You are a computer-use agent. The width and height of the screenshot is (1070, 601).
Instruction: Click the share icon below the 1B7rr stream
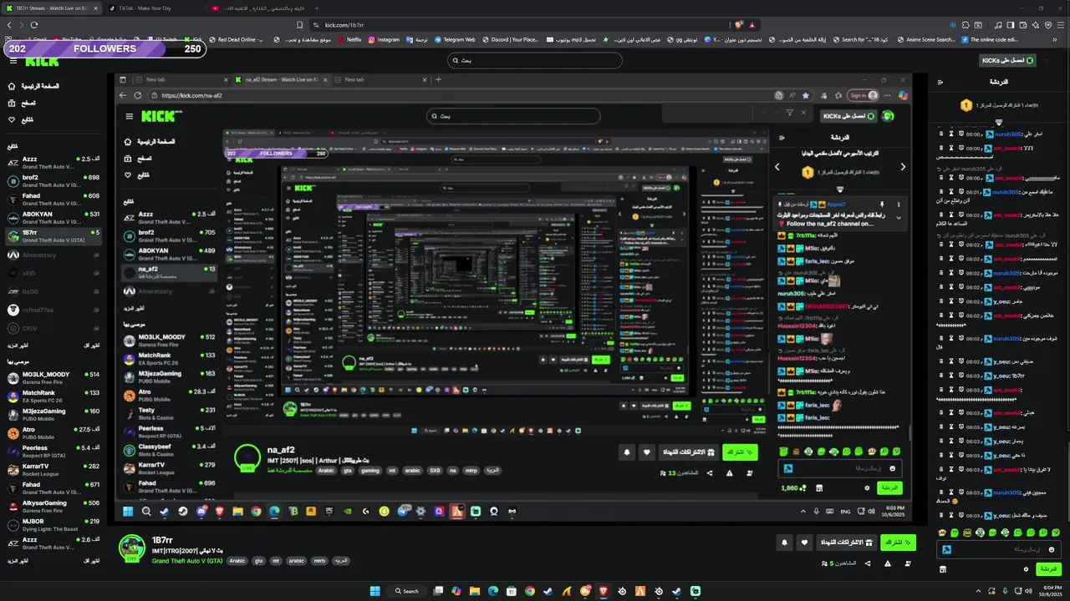click(867, 564)
